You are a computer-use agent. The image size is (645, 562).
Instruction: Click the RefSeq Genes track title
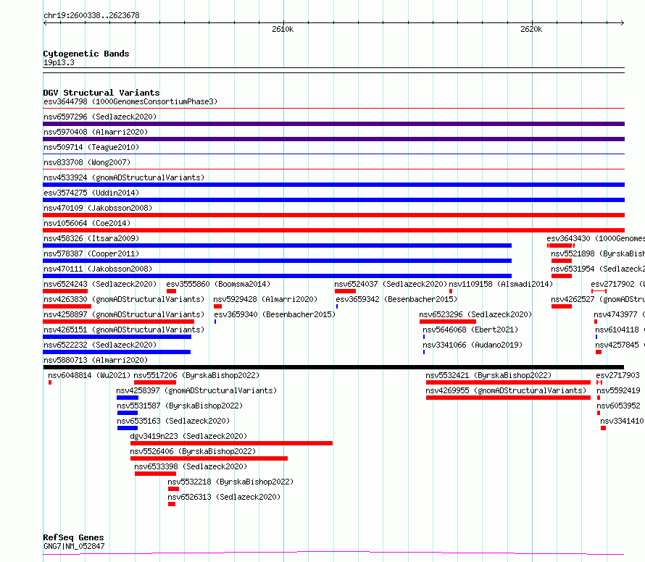(74, 537)
